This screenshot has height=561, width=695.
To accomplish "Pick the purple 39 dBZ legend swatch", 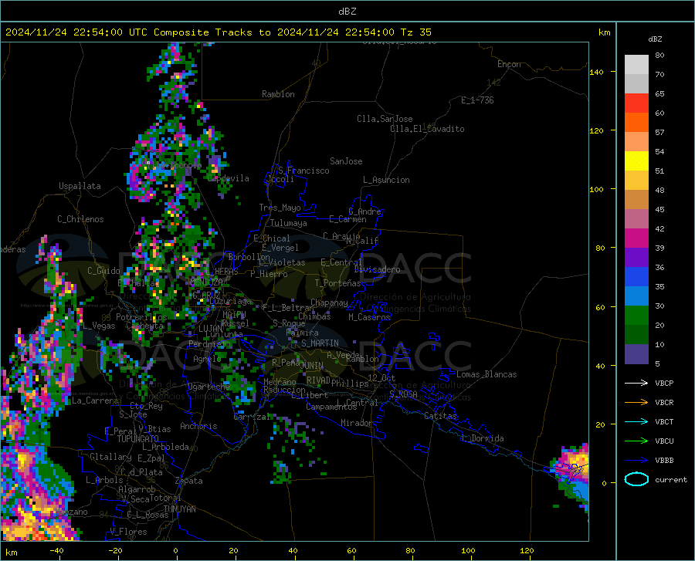I will pyautogui.click(x=636, y=257).
